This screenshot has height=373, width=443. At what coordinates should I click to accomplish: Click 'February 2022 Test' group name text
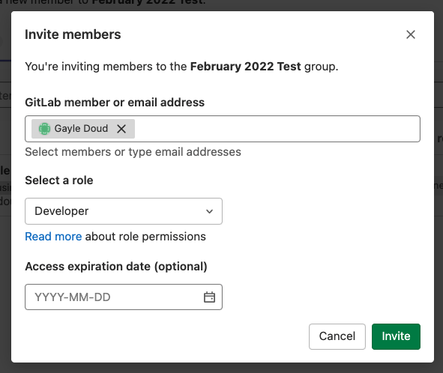tap(246, 67)
